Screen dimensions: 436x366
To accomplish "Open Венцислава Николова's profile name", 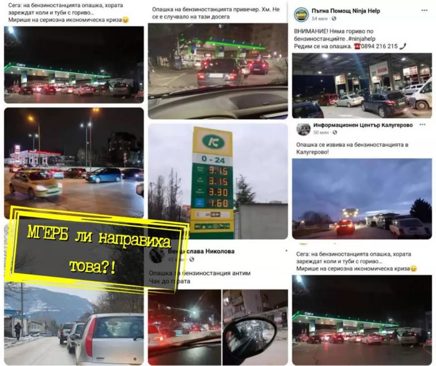I will (x=201, y=251).
